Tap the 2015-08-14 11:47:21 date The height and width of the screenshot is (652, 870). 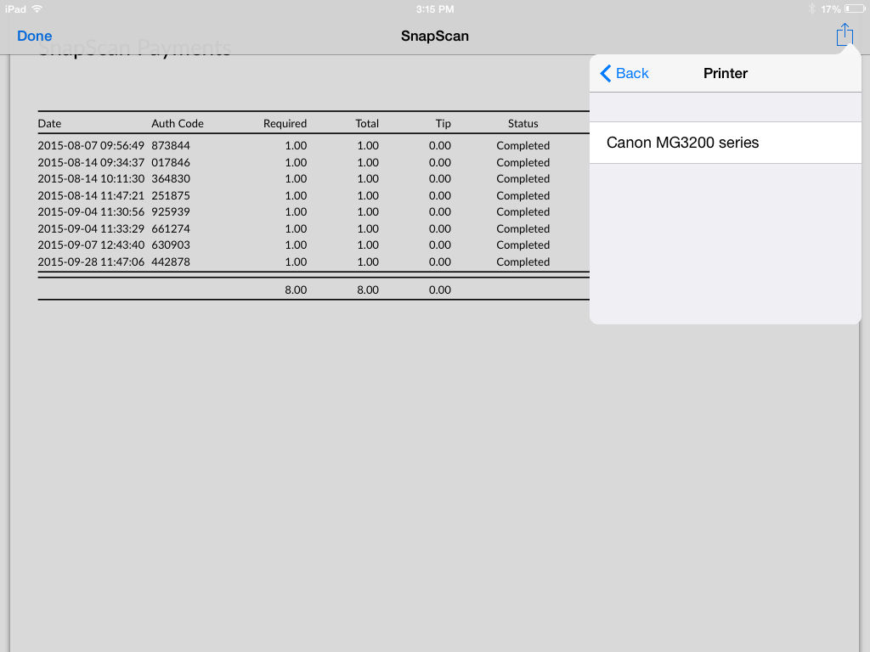pos(91,196)
